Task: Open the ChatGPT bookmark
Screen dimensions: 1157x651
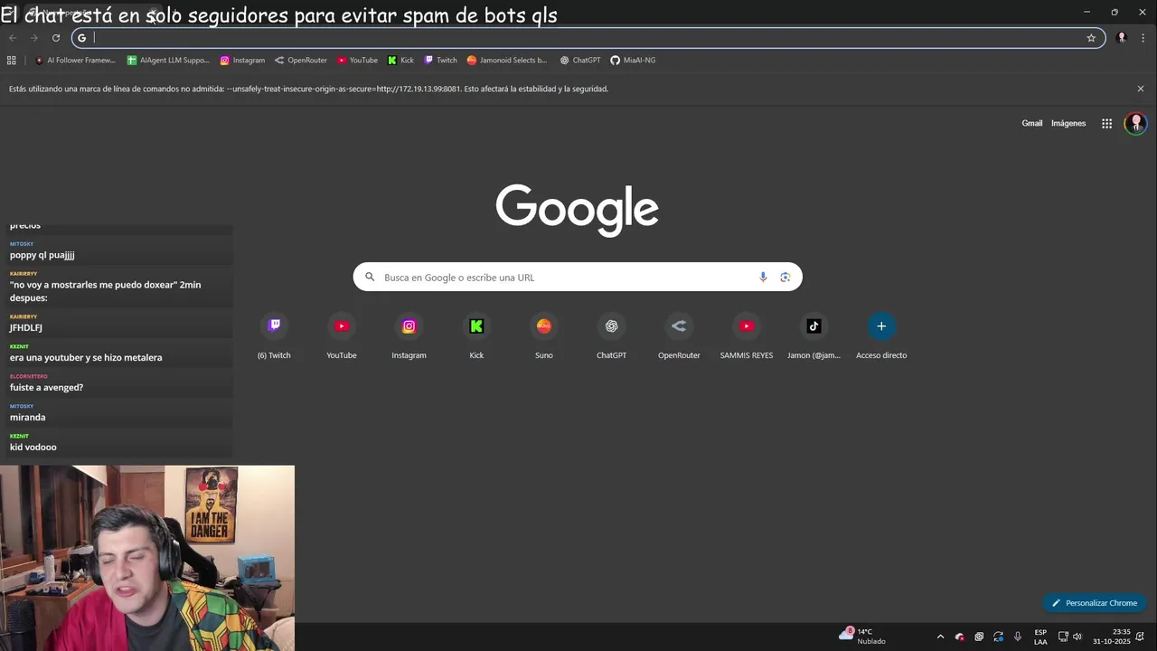Action: (579, 61)
